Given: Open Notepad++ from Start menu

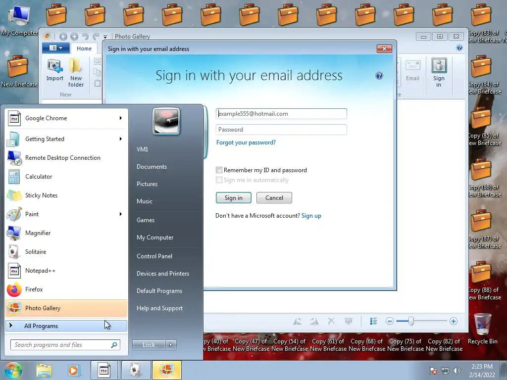Looking at the screenshot, I should [66, 271].
